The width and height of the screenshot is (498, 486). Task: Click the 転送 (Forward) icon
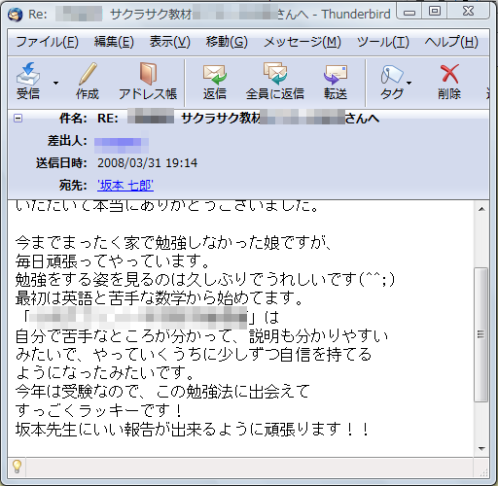(x=336, y=75)
